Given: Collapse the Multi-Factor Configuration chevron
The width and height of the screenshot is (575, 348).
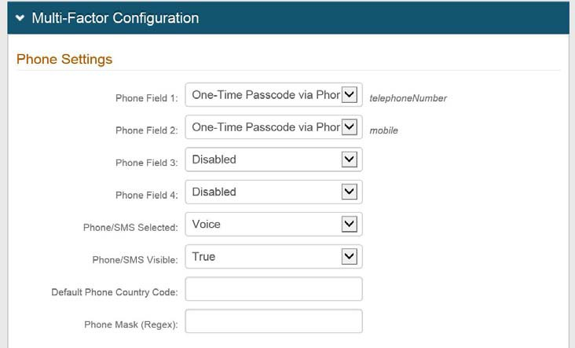Looking at the screenshot, I should pyautogui.click(x=20, y=18).
